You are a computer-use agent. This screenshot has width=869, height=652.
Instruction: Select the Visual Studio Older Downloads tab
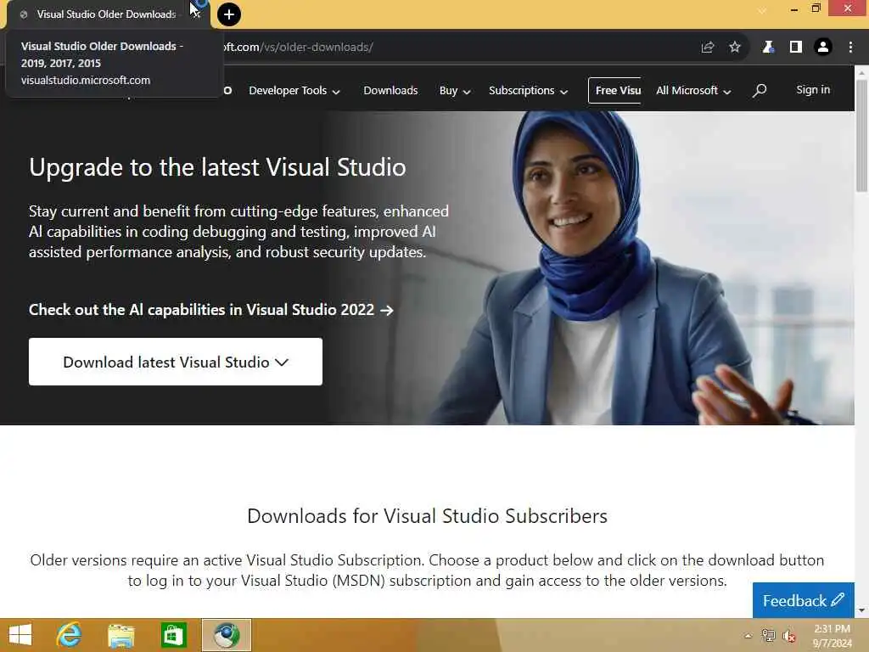coord(106,14)
